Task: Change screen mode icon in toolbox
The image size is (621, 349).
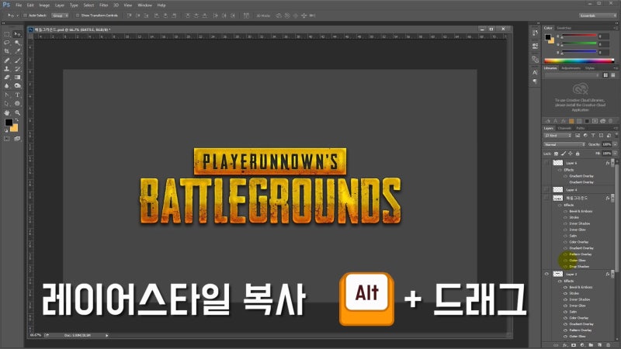Action: (17, 139)
